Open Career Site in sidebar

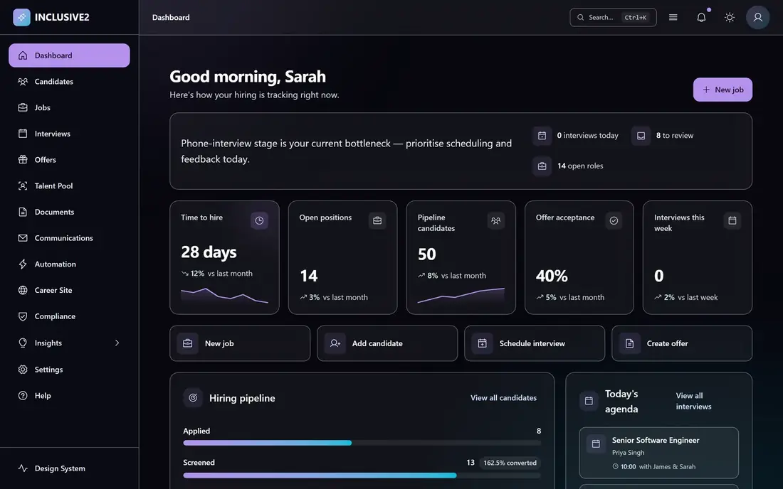tap(70, 290)
